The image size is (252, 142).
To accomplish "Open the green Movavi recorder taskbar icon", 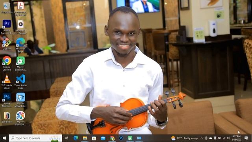I will pyautogui.click(x=130, y=138).
